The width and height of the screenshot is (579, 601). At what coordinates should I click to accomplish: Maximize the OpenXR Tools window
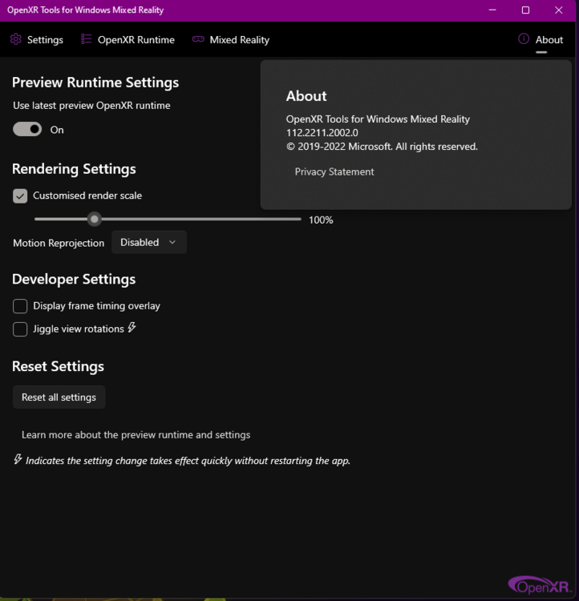click(x=525, y=10)
